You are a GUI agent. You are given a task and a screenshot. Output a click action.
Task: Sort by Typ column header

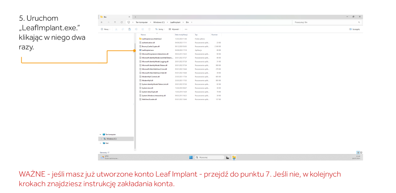(196, 35)
